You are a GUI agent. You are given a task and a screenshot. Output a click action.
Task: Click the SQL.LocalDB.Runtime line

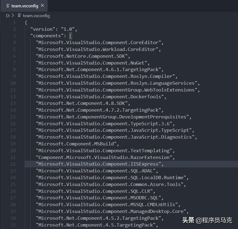tap(112, 178)
